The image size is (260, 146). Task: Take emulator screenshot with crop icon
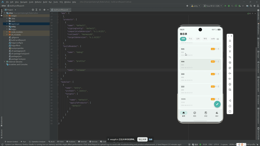tap(230, 57)
